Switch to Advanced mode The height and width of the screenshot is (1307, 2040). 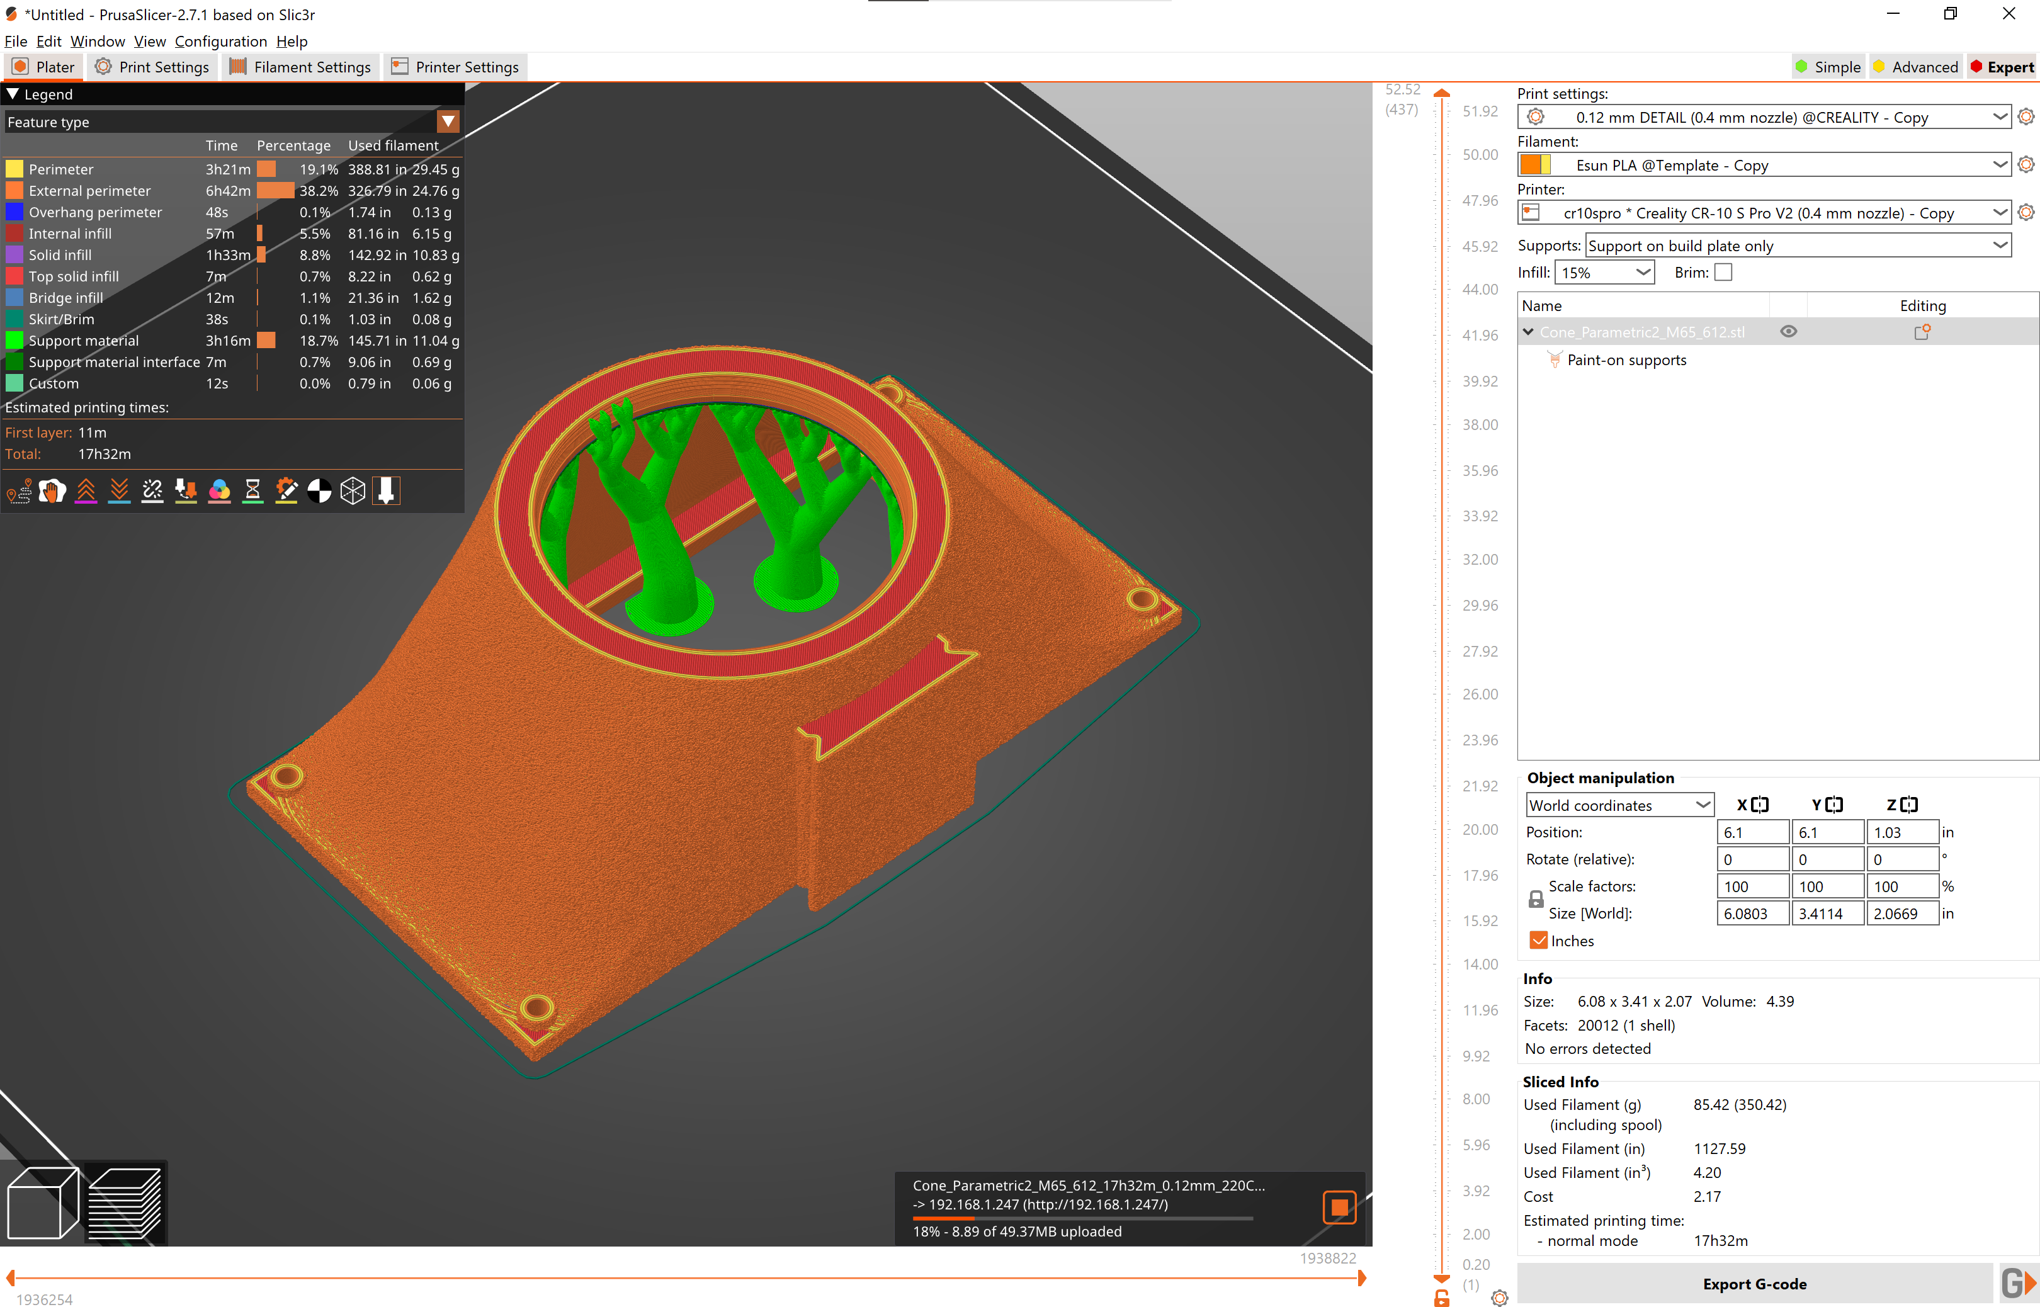coord(1916,67)
